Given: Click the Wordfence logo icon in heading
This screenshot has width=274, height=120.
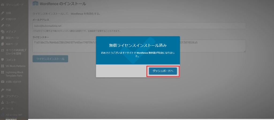Looking at the screenshot, I should 36,3.
